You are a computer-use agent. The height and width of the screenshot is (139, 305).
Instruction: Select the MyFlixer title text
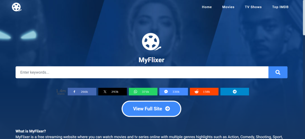click(x=152, y=60)
